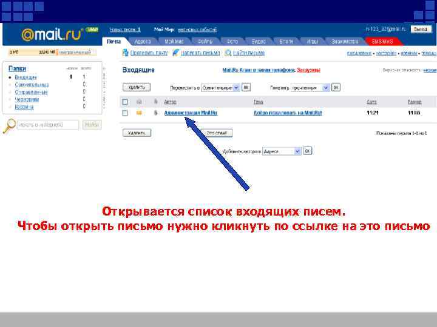The image size is (437, 327).
Task: Switch to the red SMS/MMS tab
Action: pyautogui.click(x=382, y=41)
